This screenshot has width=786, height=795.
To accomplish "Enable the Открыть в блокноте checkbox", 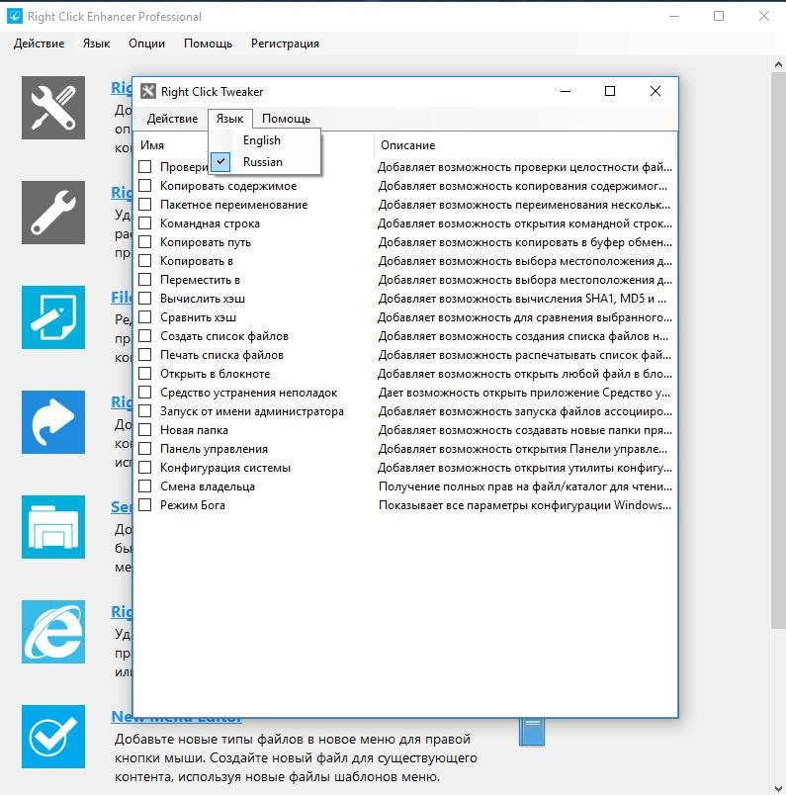I will point(145,373).
